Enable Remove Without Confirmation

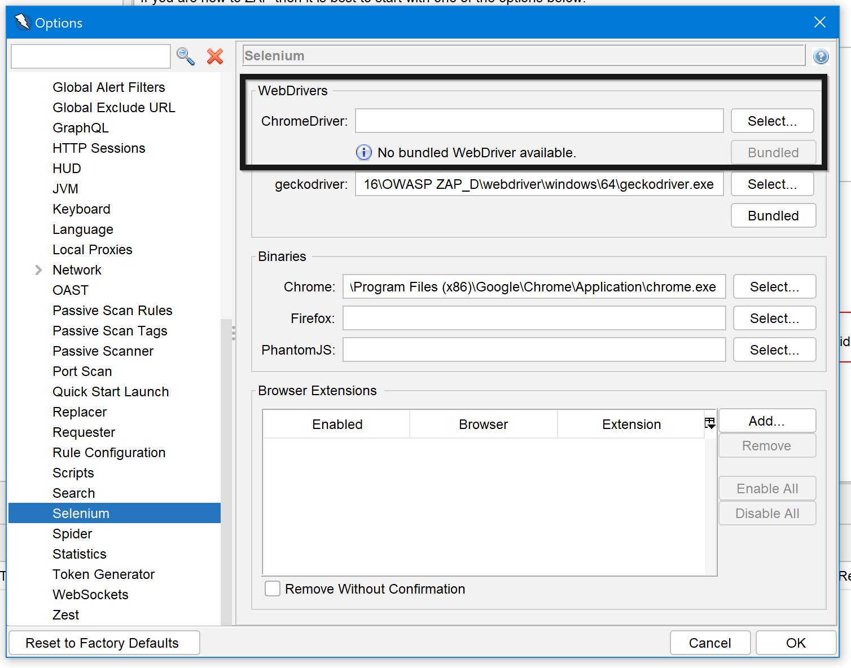(x=273, y=589)
